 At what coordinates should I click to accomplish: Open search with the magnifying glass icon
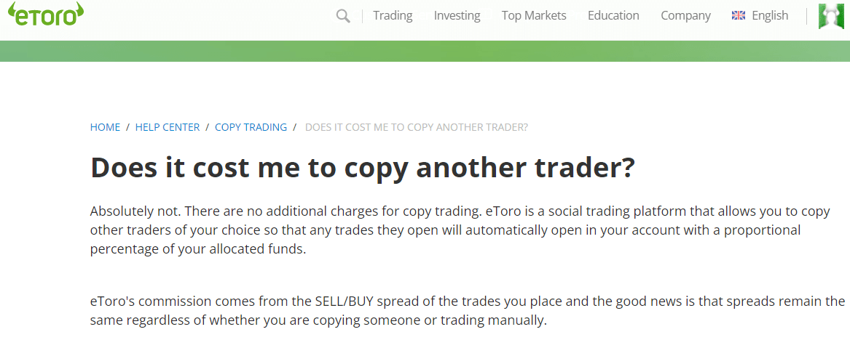tap(343, 16)
